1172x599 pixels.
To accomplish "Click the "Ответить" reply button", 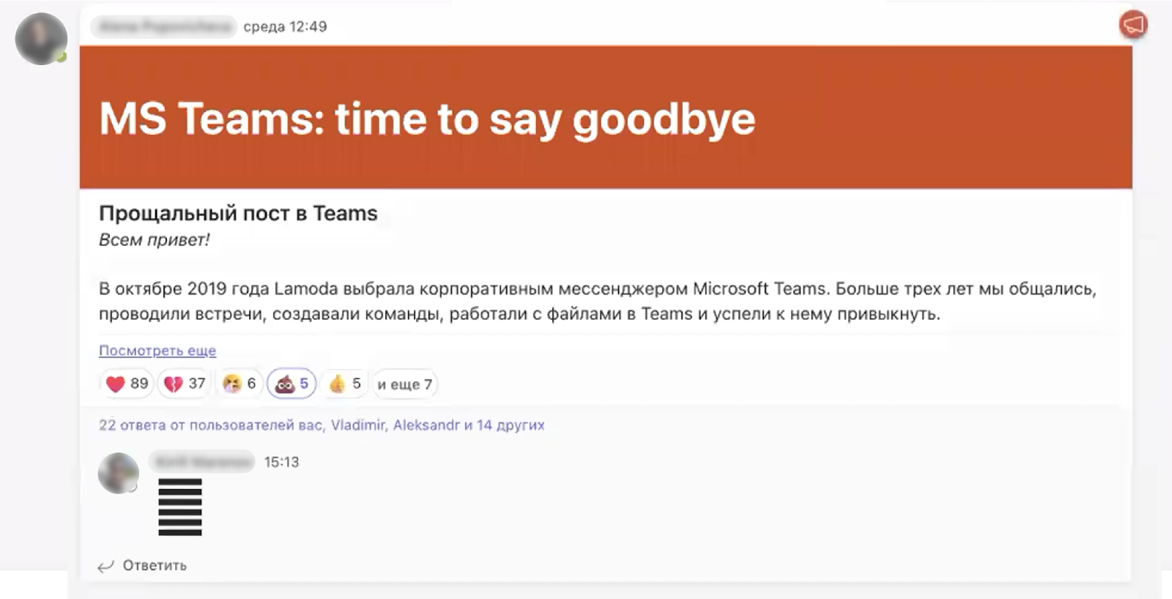I will pyautogui.click(x=144, y=565).
